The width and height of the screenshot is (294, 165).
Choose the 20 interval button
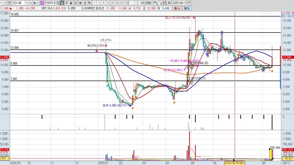(113, 3)
